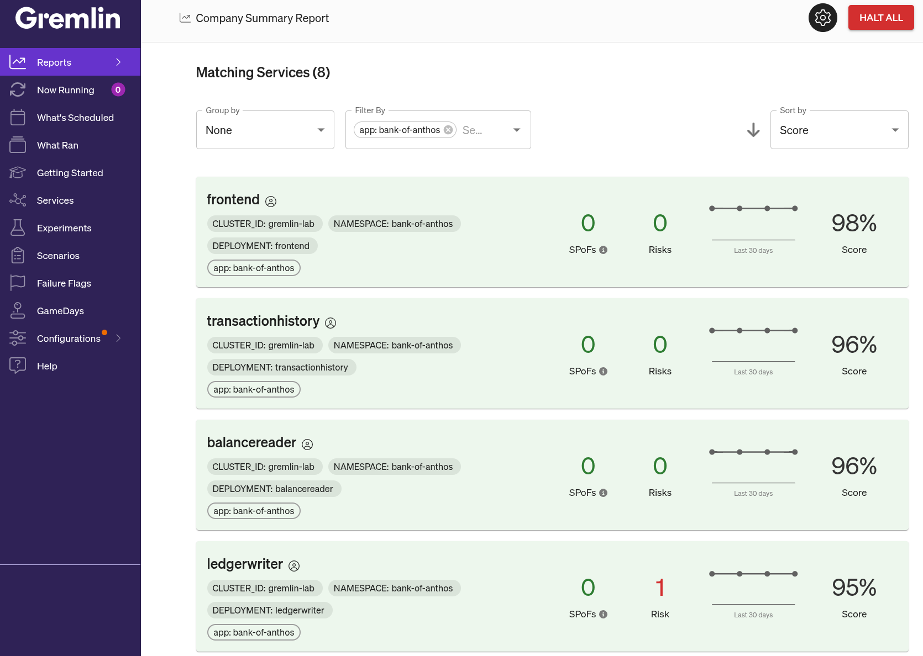The width and height of the screenshot is (923, 656).
Task: Click the owner icon next to ledgerwriter
Action: click(294, 566)
